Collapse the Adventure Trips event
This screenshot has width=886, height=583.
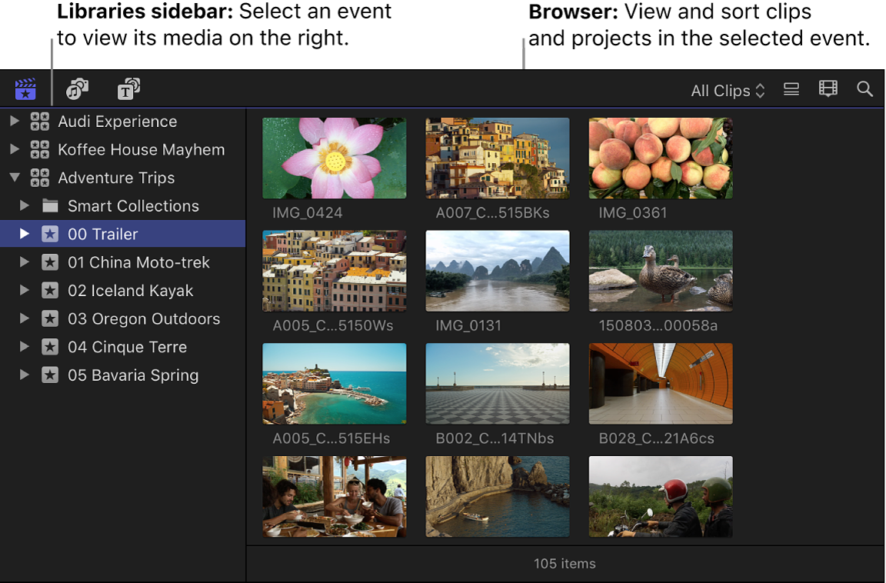point(13,178)
